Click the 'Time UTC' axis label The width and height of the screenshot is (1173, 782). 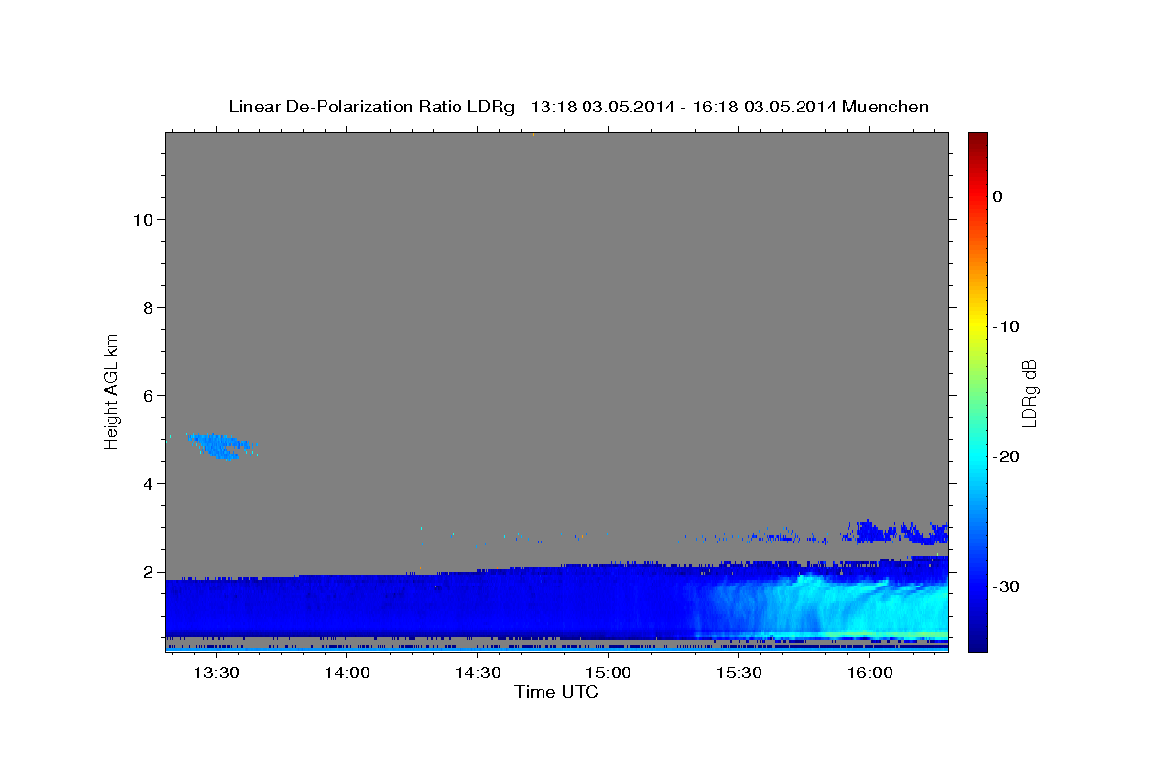[x=556, y=692]
